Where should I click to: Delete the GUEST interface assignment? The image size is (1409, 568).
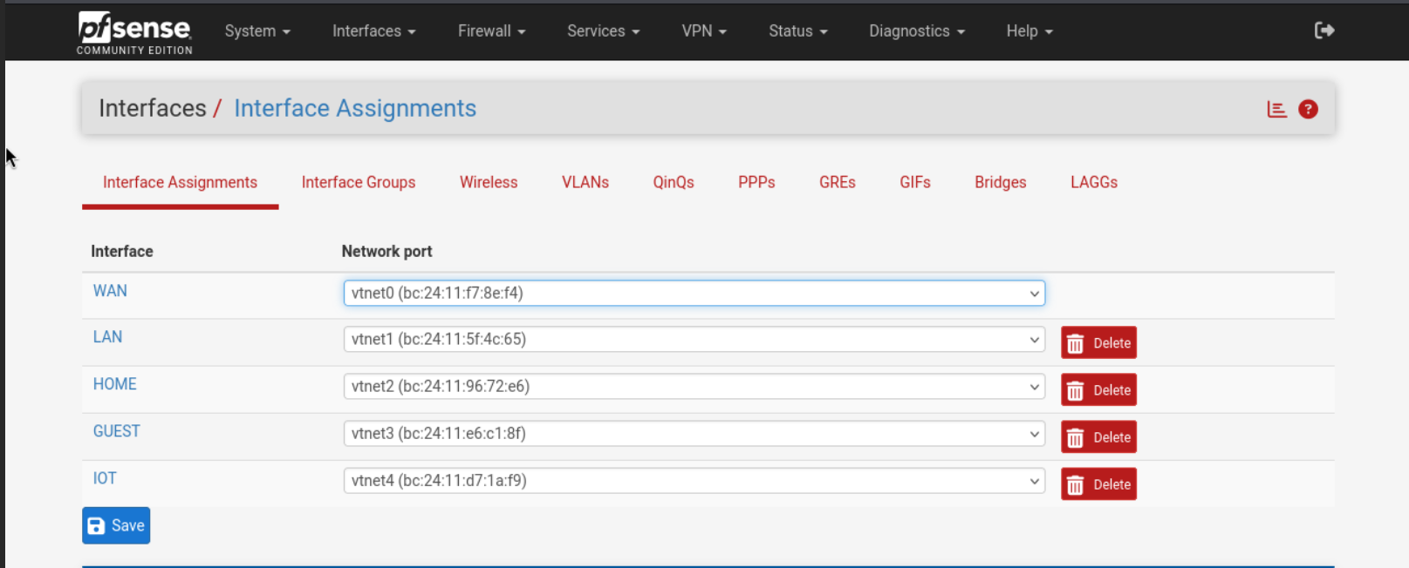tap(1098, 437)
